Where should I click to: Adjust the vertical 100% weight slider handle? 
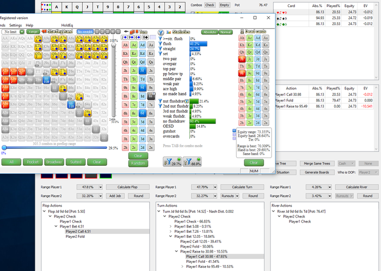click(x=113, y=45)
